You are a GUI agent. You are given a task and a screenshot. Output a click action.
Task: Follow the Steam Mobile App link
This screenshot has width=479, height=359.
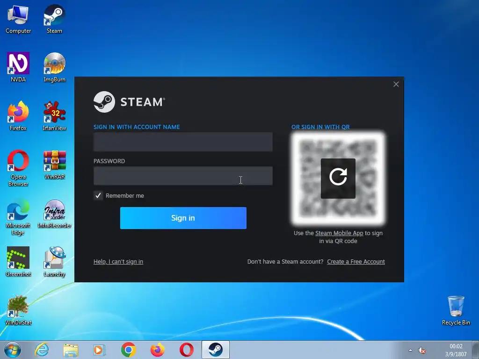[339, 233]
